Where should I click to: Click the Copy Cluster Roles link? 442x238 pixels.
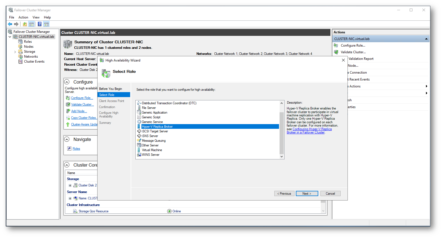(x=84, y=118)
